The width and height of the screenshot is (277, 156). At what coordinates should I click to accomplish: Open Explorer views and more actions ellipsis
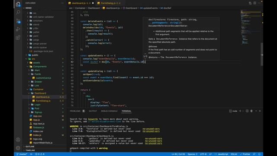(62, 3)
